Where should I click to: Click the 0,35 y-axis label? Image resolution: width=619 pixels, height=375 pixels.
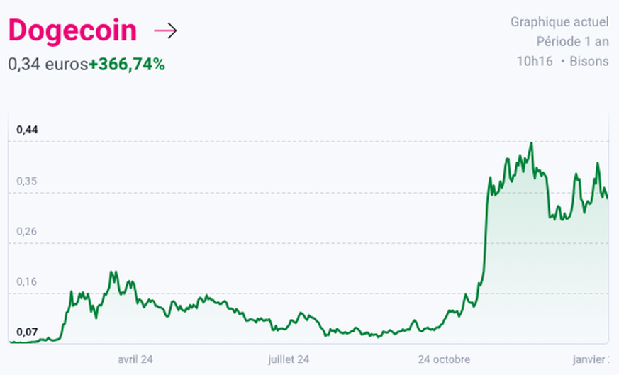27,181
